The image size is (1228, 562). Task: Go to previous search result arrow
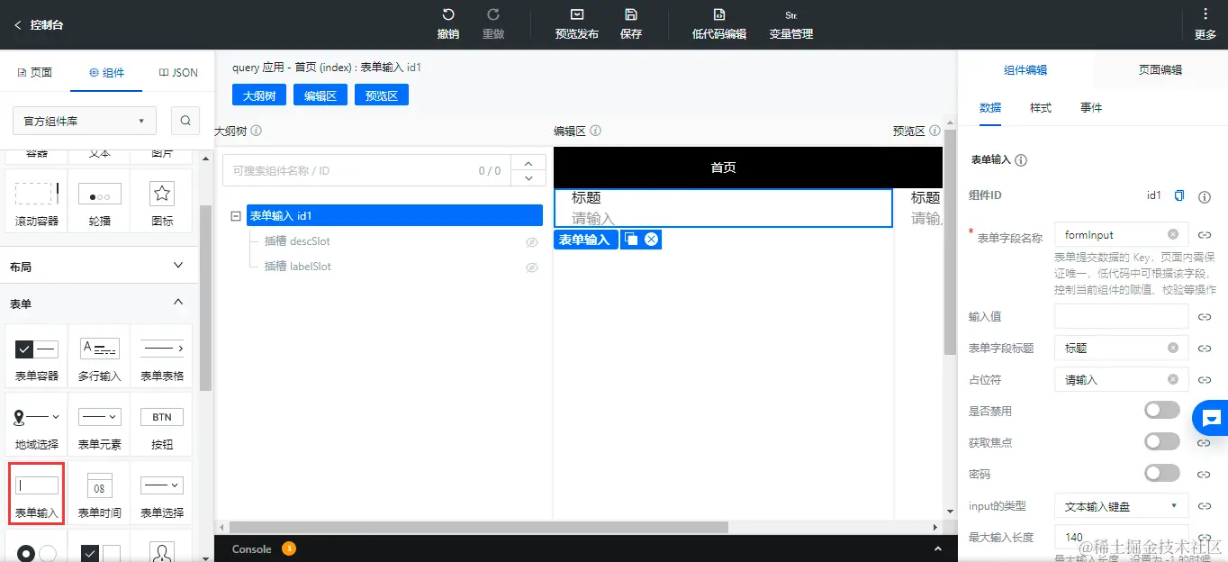[x=528, y=163]
